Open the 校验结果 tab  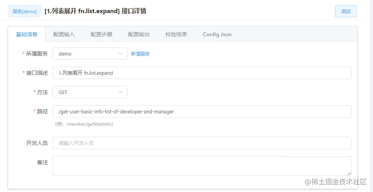pos(176,34)
